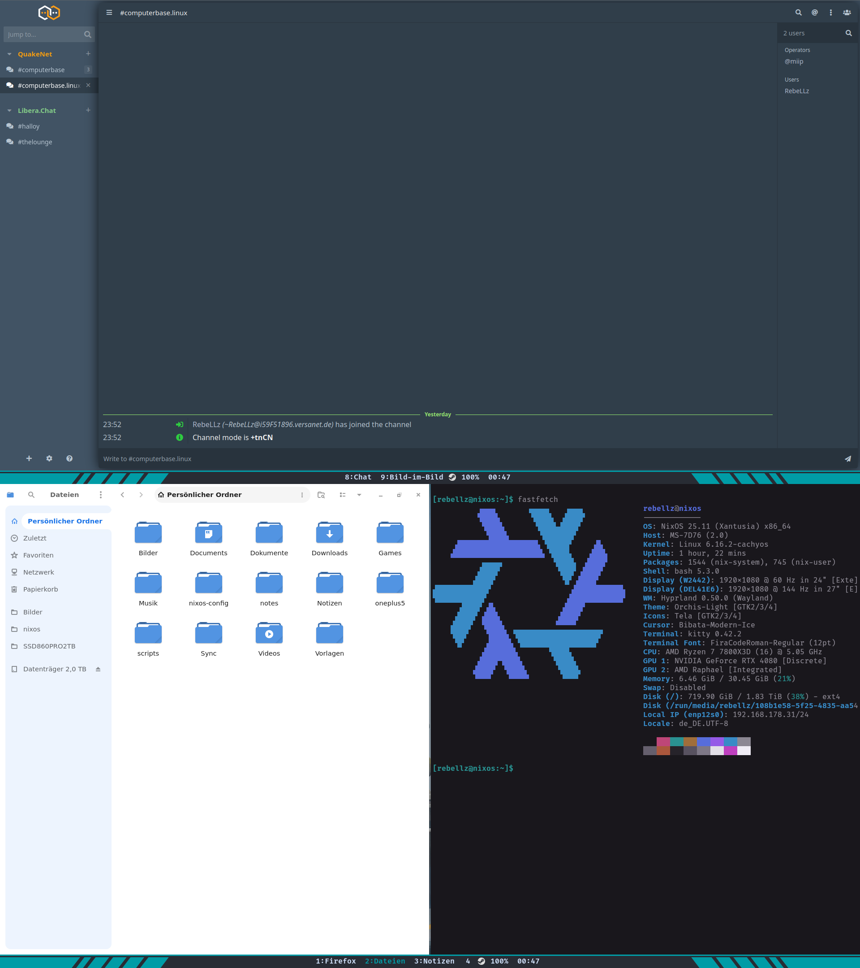The height and width of the screenshot is (968, 860).
Task: Select Papierkorb in the sidebar
Action: click(x=41, y=589)
